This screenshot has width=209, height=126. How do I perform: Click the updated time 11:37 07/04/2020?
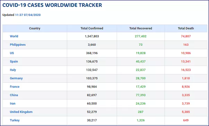[28, 15]
